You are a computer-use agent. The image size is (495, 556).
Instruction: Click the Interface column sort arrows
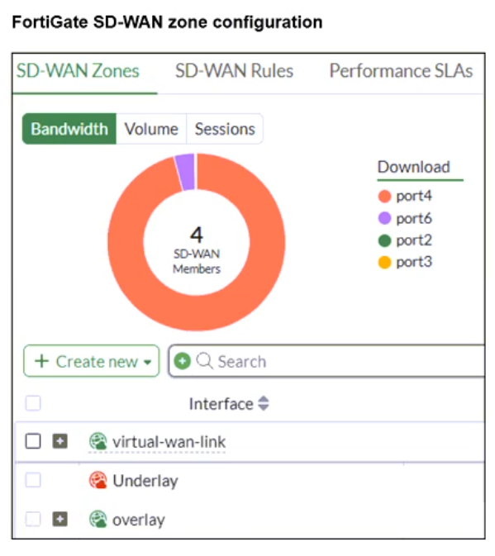coord(263,403)
